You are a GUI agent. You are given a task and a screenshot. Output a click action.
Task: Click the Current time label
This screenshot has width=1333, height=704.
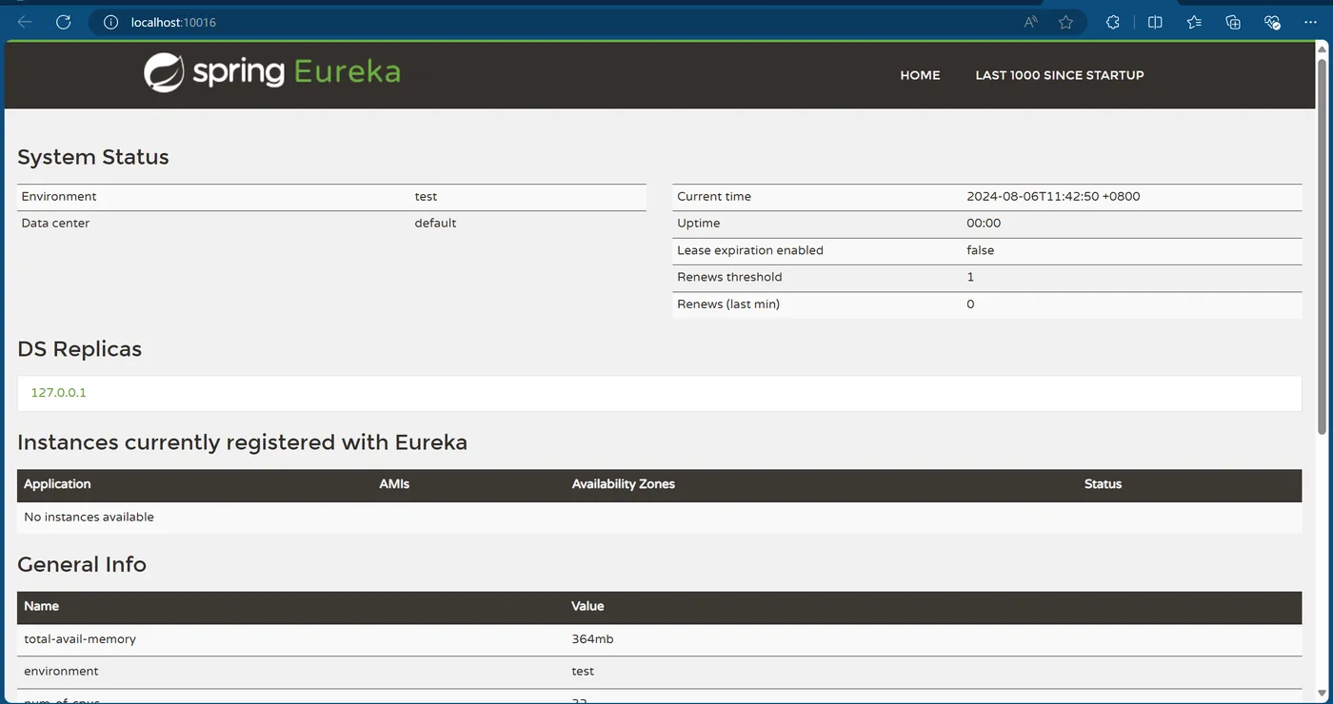(714, 196)
